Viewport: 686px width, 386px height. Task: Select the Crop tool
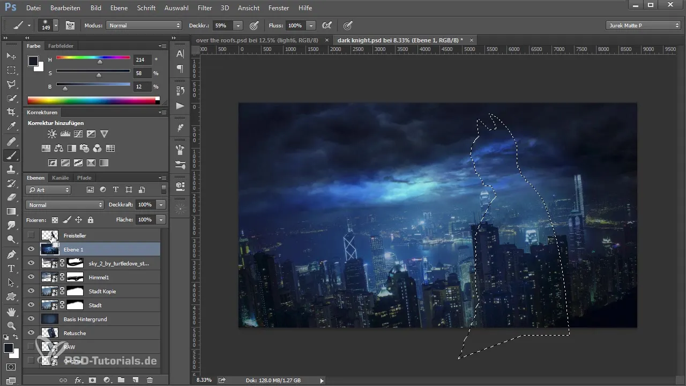11,112
